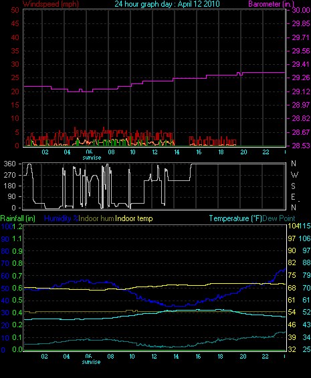Click the Indoor temp legend label
This screenshot has width=311, height=378.
click(x=134, y=218)
